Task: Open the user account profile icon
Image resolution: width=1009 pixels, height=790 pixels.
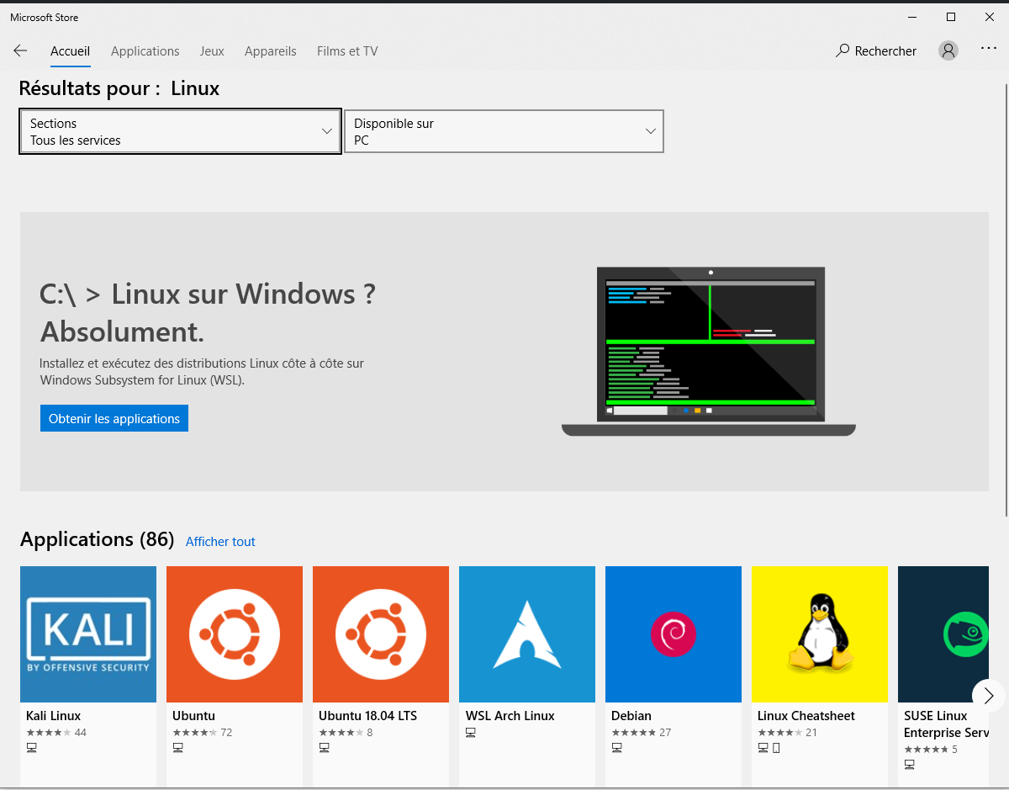Action: coord(948,50)
